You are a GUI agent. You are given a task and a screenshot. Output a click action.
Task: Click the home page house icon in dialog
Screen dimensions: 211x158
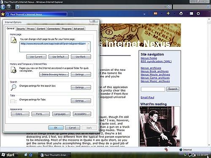click(14, 40)
